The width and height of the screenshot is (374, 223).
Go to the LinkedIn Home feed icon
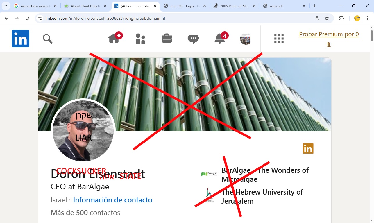pos(114,38)
